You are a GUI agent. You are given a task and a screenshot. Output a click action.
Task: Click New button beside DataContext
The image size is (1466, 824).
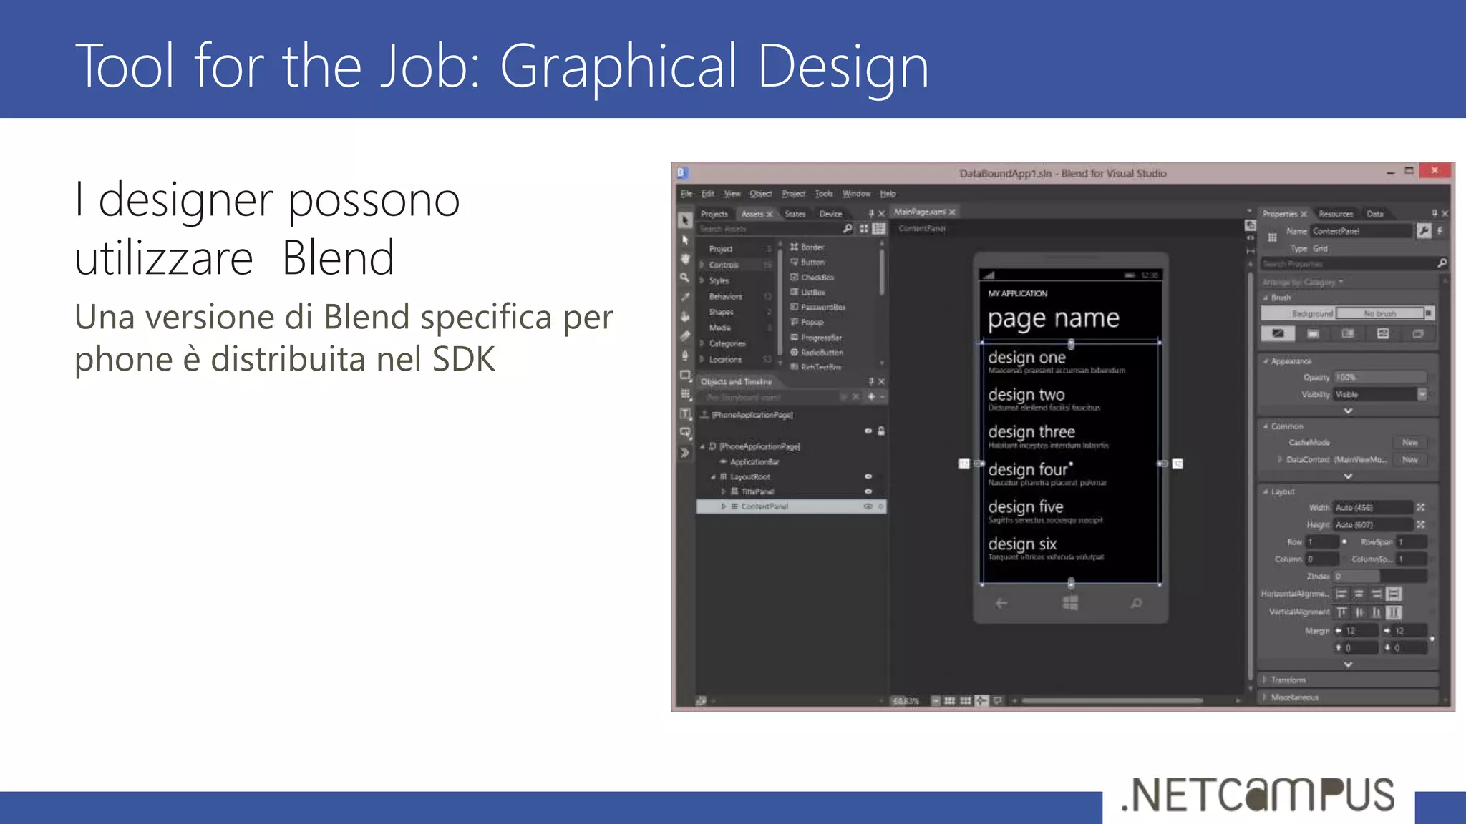coord(1410,460)
